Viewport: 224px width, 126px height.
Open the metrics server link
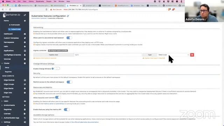49,104
